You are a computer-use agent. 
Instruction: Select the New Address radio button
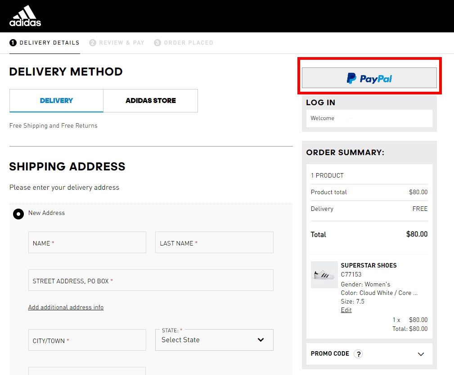tap(18, 214)
